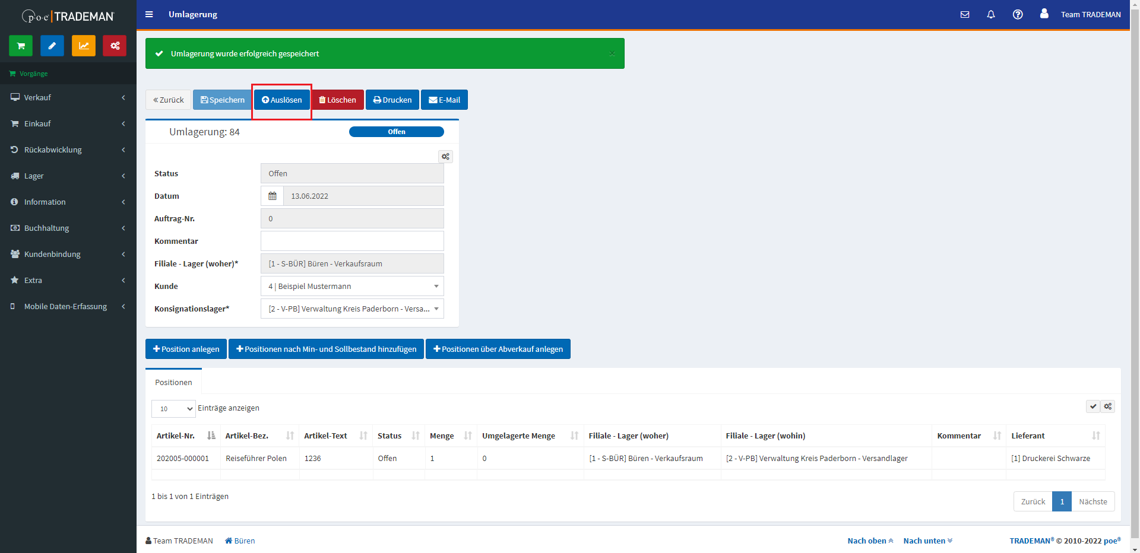Click the red gears quick icon
Viewport: 1140px width, 553px height.
pyautogui.click(x=115, y=46)
